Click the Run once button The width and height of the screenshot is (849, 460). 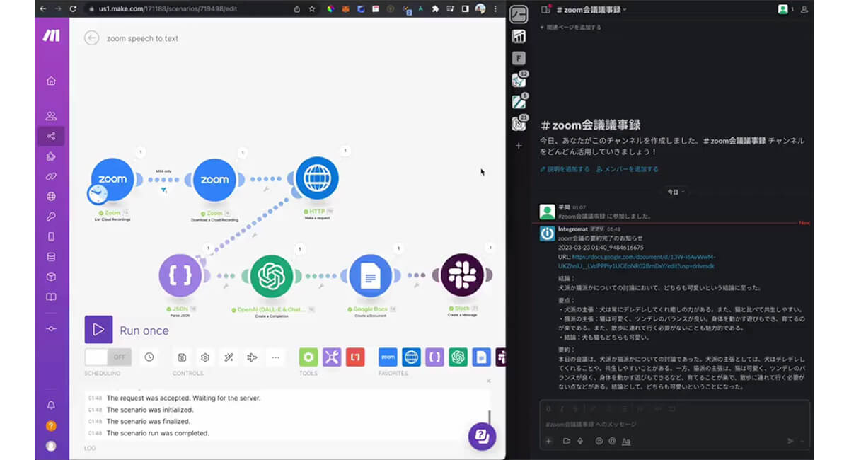tap(127, 330)
